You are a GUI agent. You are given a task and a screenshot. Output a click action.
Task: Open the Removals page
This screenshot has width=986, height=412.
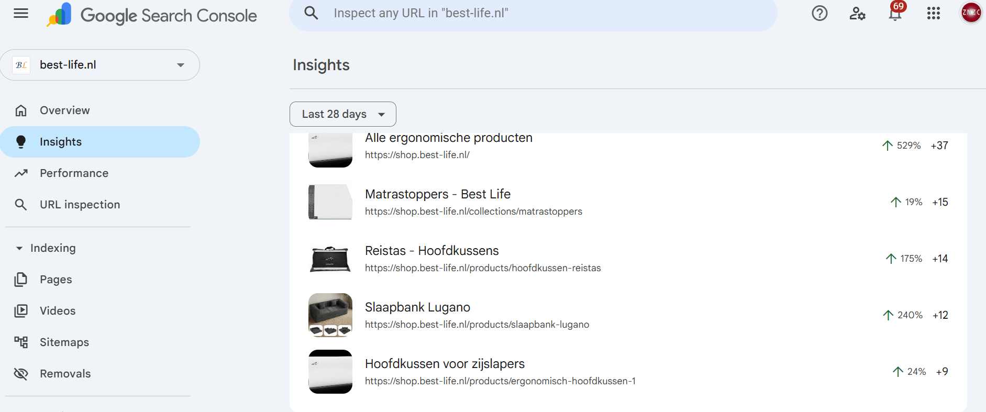65,374
